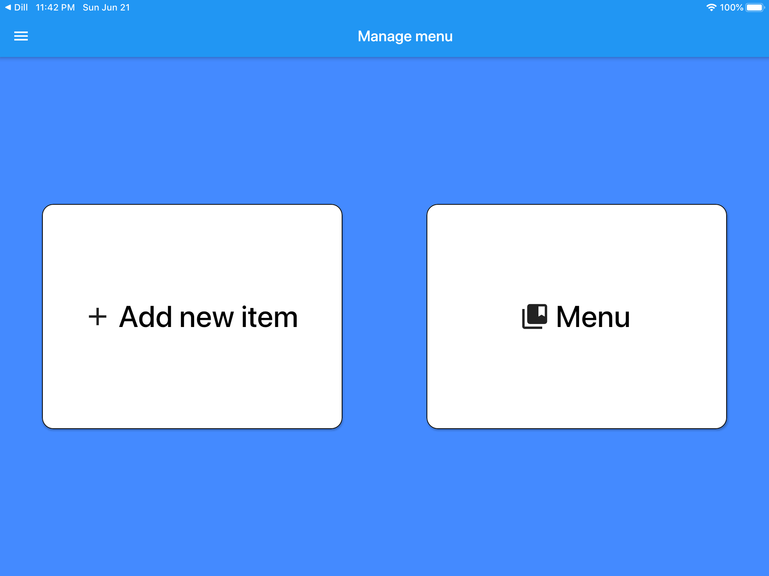769x576 pixels.
Task: Tap the 11:42 PM clock
Action: coord(55,7)
